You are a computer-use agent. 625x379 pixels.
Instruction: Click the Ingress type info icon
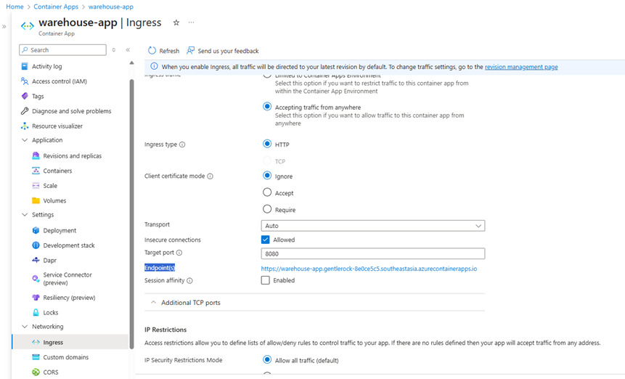point(182,144)
